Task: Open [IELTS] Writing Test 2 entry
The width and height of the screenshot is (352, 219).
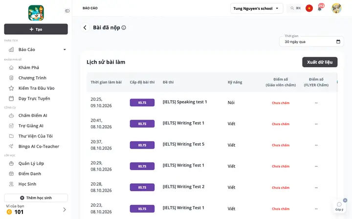Action: (183, 187)
